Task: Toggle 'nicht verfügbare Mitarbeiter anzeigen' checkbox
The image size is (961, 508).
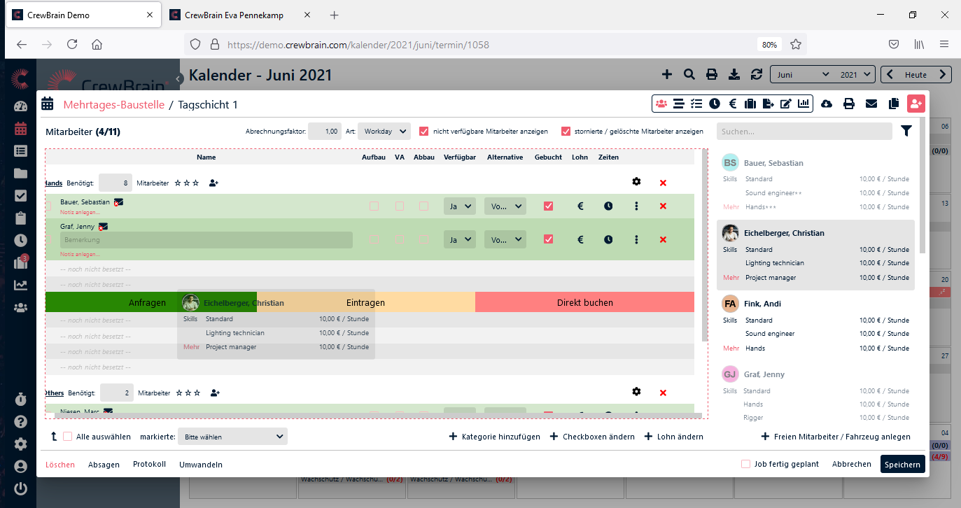Action: (423, 132)
